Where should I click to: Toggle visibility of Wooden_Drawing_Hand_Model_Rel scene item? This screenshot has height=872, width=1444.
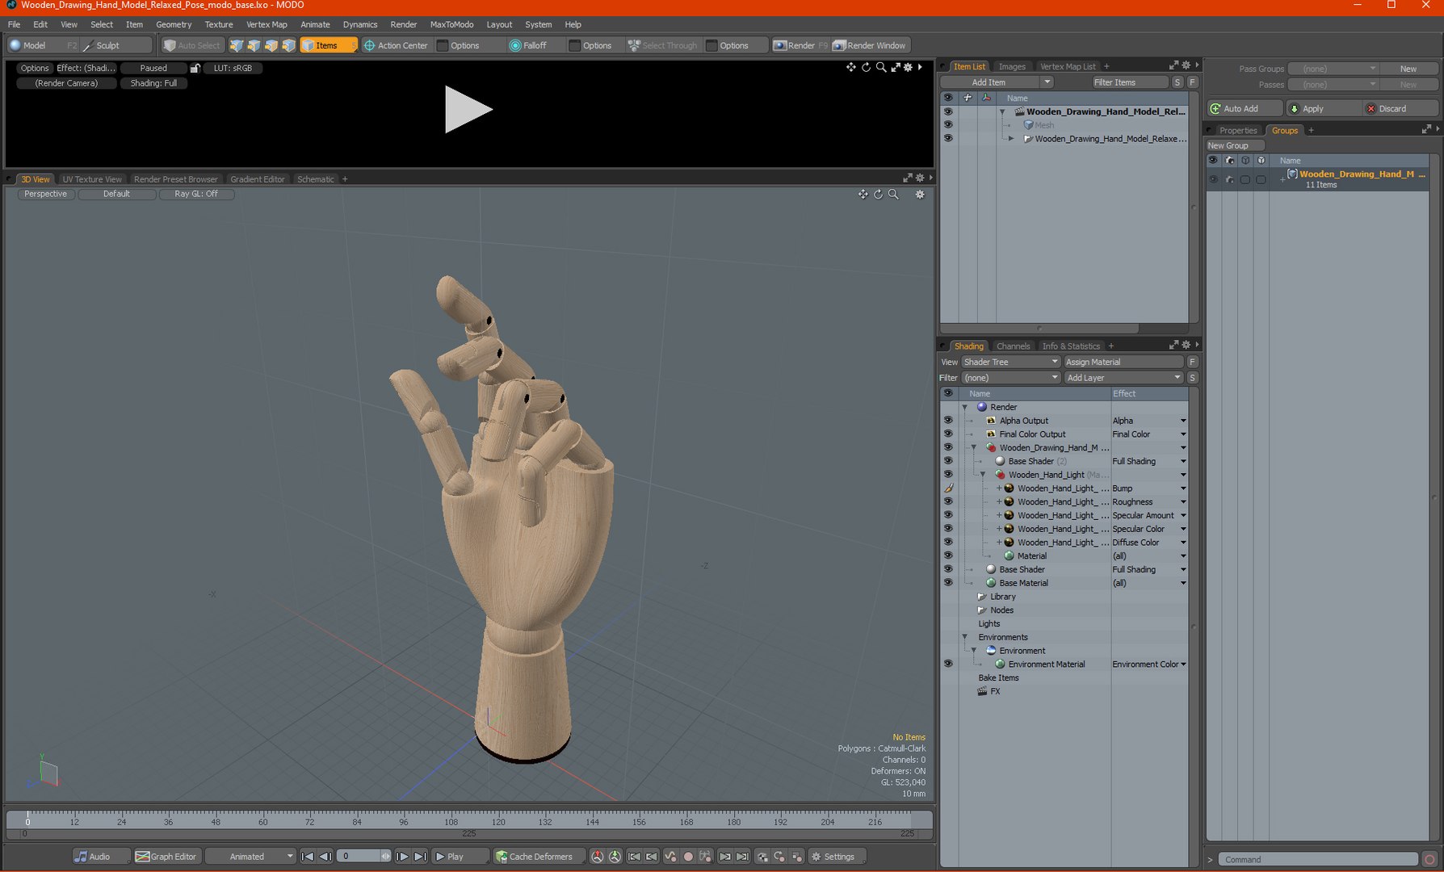(x=948, y=111)
